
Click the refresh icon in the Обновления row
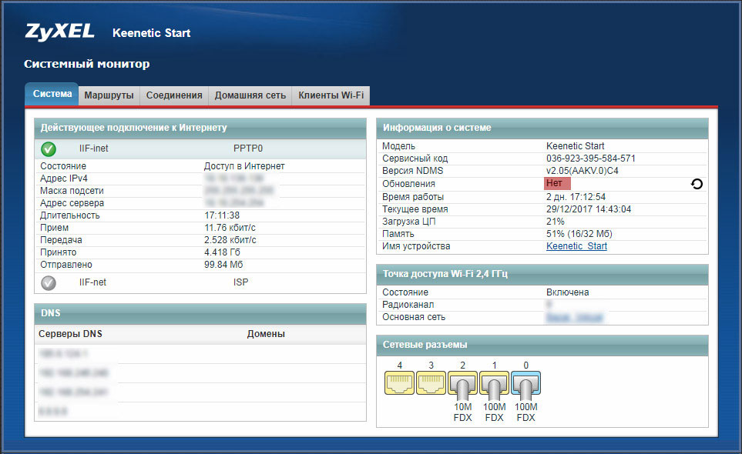point(697,184)
